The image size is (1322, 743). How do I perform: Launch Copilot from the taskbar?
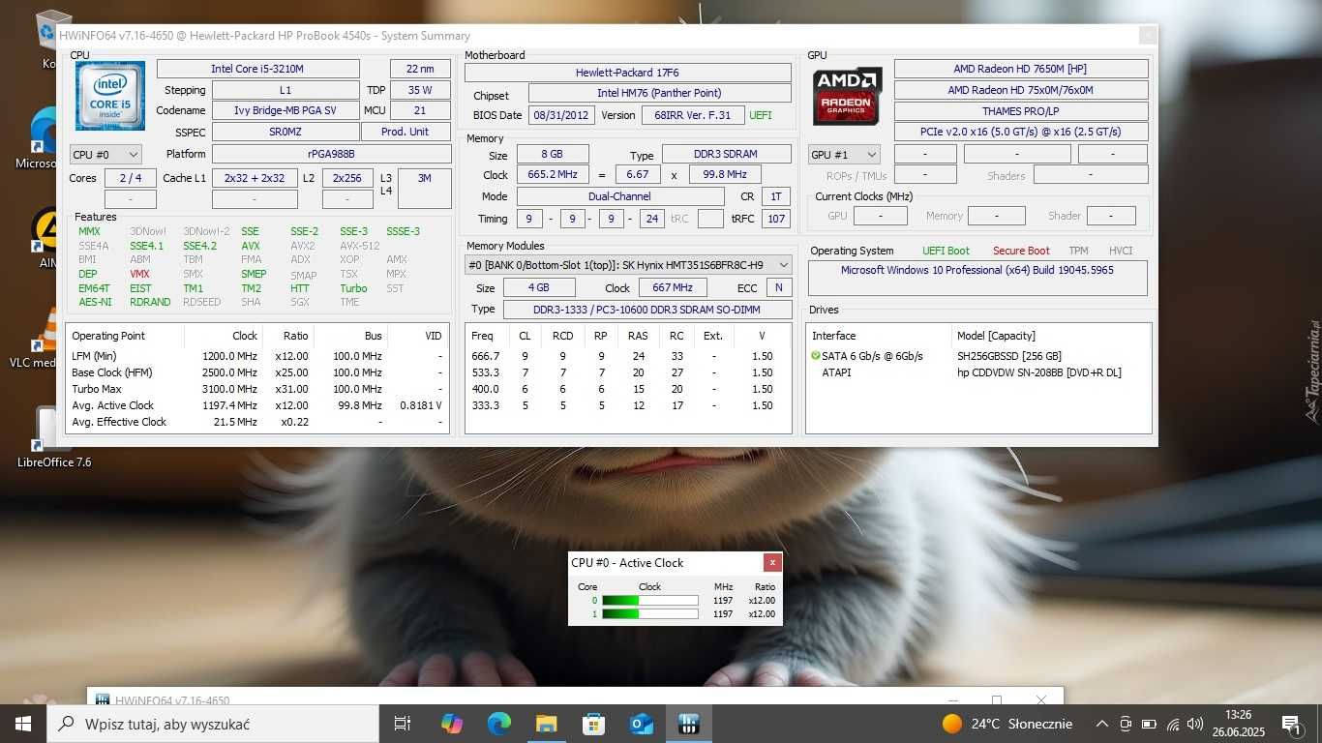451,724
